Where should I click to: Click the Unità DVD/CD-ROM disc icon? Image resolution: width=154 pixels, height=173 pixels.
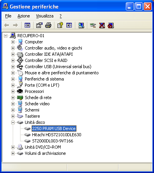click(20, 147)
